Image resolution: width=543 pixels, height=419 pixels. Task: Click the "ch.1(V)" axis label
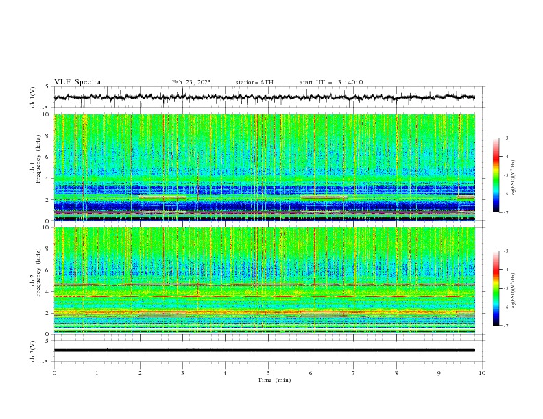(x=33, y=97)
